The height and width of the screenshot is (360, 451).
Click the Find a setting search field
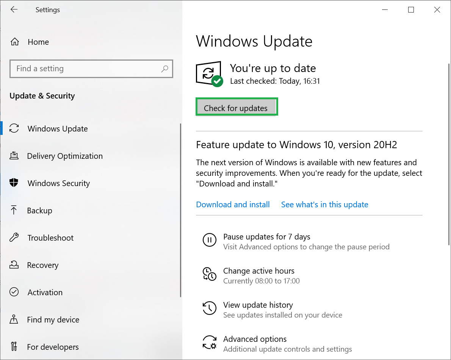click(91, 69)
